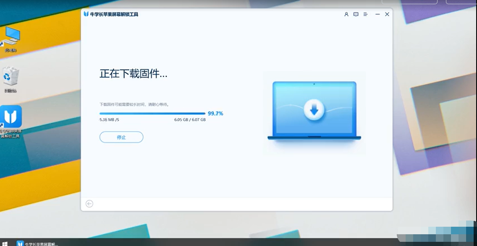Click the 6.05 GB / 6.07 GB size text

190,120
